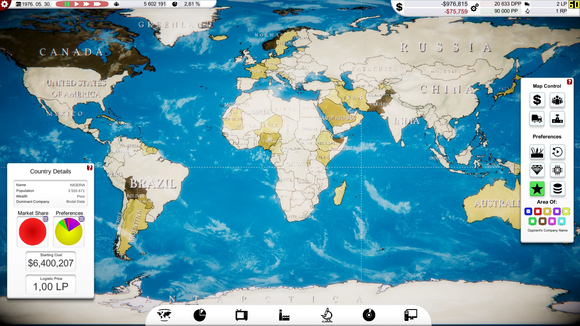
Task: Toggle the blue company area checkbox
Action: [528, 211]
